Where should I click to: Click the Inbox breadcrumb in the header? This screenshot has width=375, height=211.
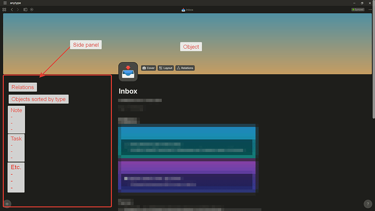click(187, 10)
